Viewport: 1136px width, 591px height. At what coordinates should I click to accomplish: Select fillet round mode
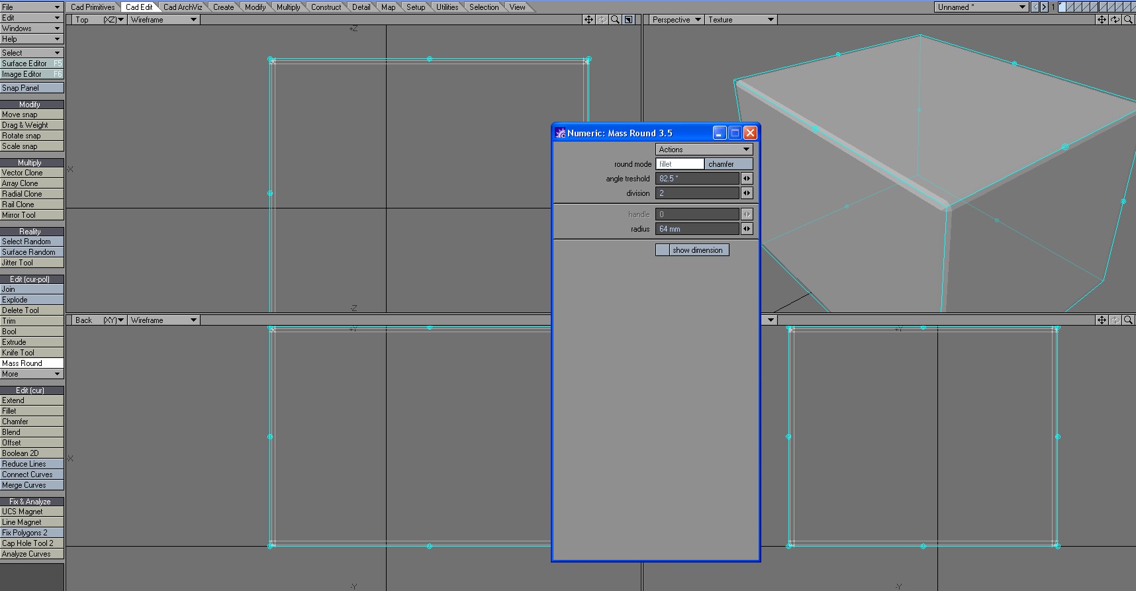680,164
